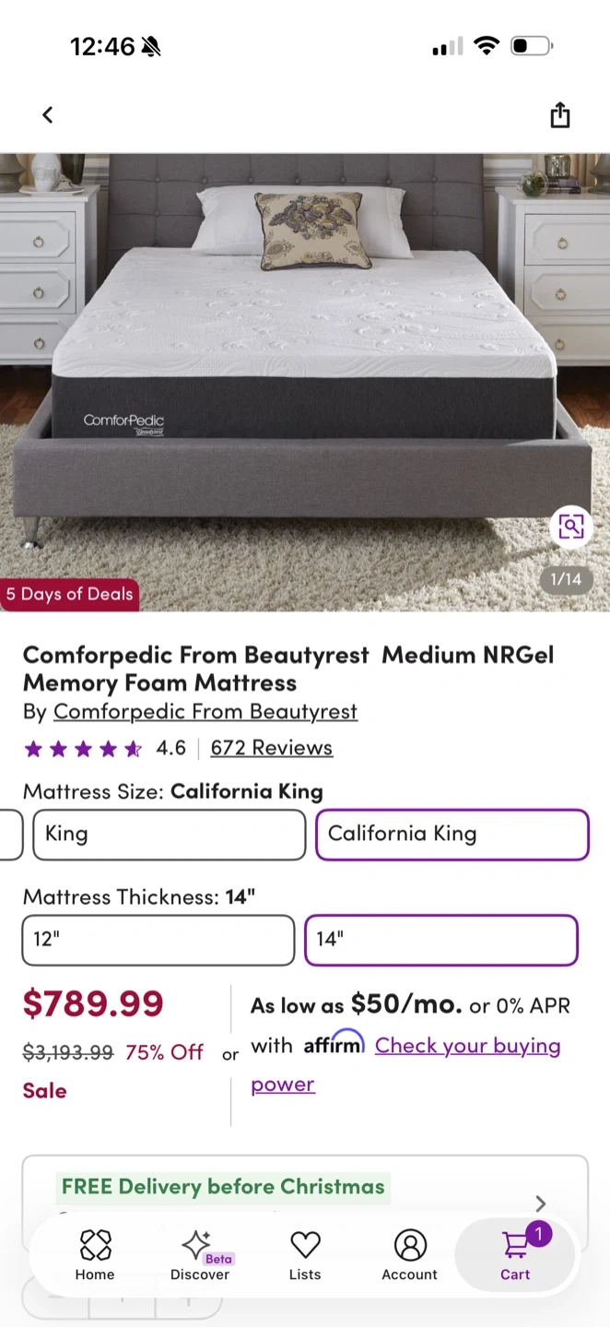The height and width of the screenshot is (1328, 610).
Task: Choose 12" mattress thickness
Action: 158,940
